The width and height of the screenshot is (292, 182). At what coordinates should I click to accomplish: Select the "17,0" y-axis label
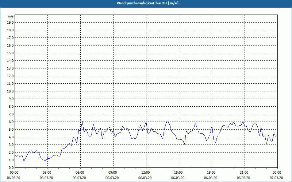(x=10, y=38)
